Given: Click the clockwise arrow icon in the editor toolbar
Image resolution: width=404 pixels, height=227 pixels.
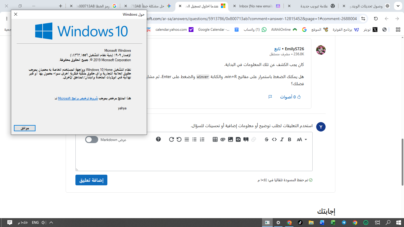Looking at the screenshot, I should tap(171, 140).
